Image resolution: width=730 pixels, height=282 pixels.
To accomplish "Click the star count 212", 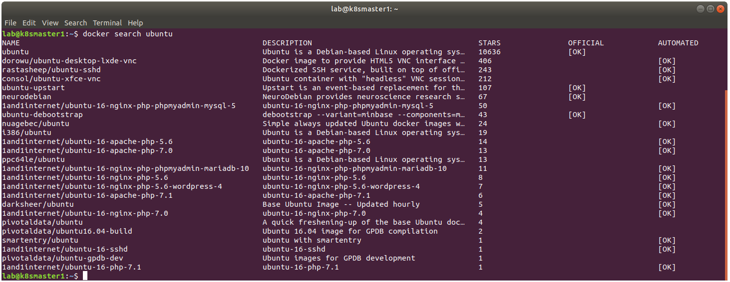I will coord(485,79).
